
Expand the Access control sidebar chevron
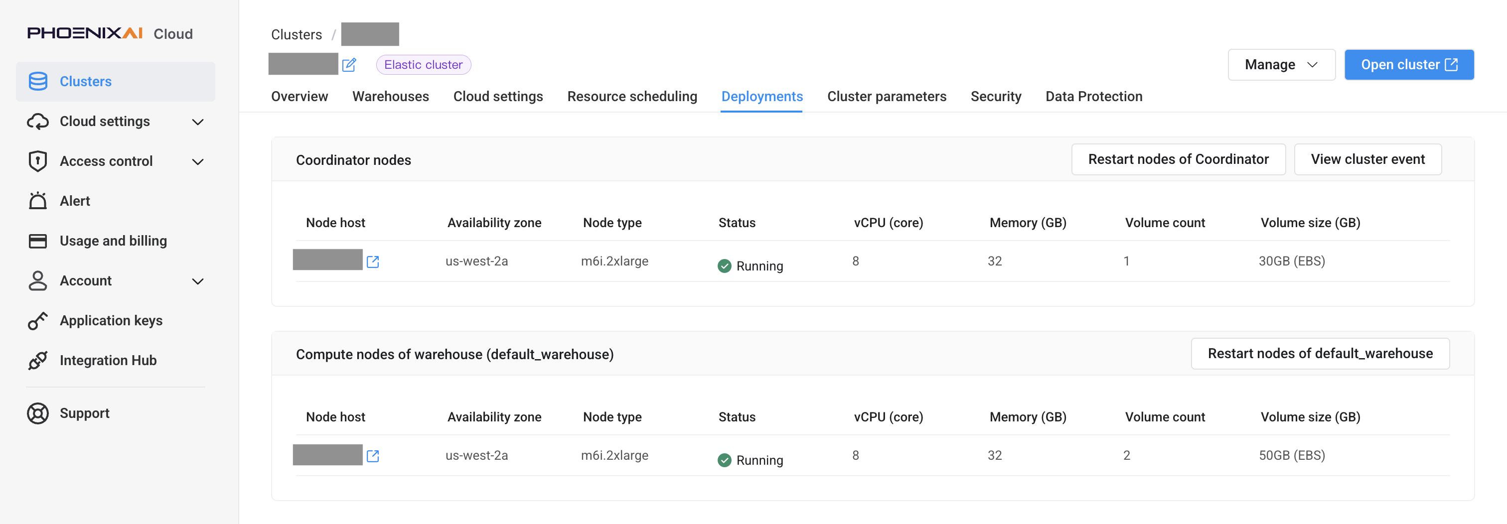(198, 161)
